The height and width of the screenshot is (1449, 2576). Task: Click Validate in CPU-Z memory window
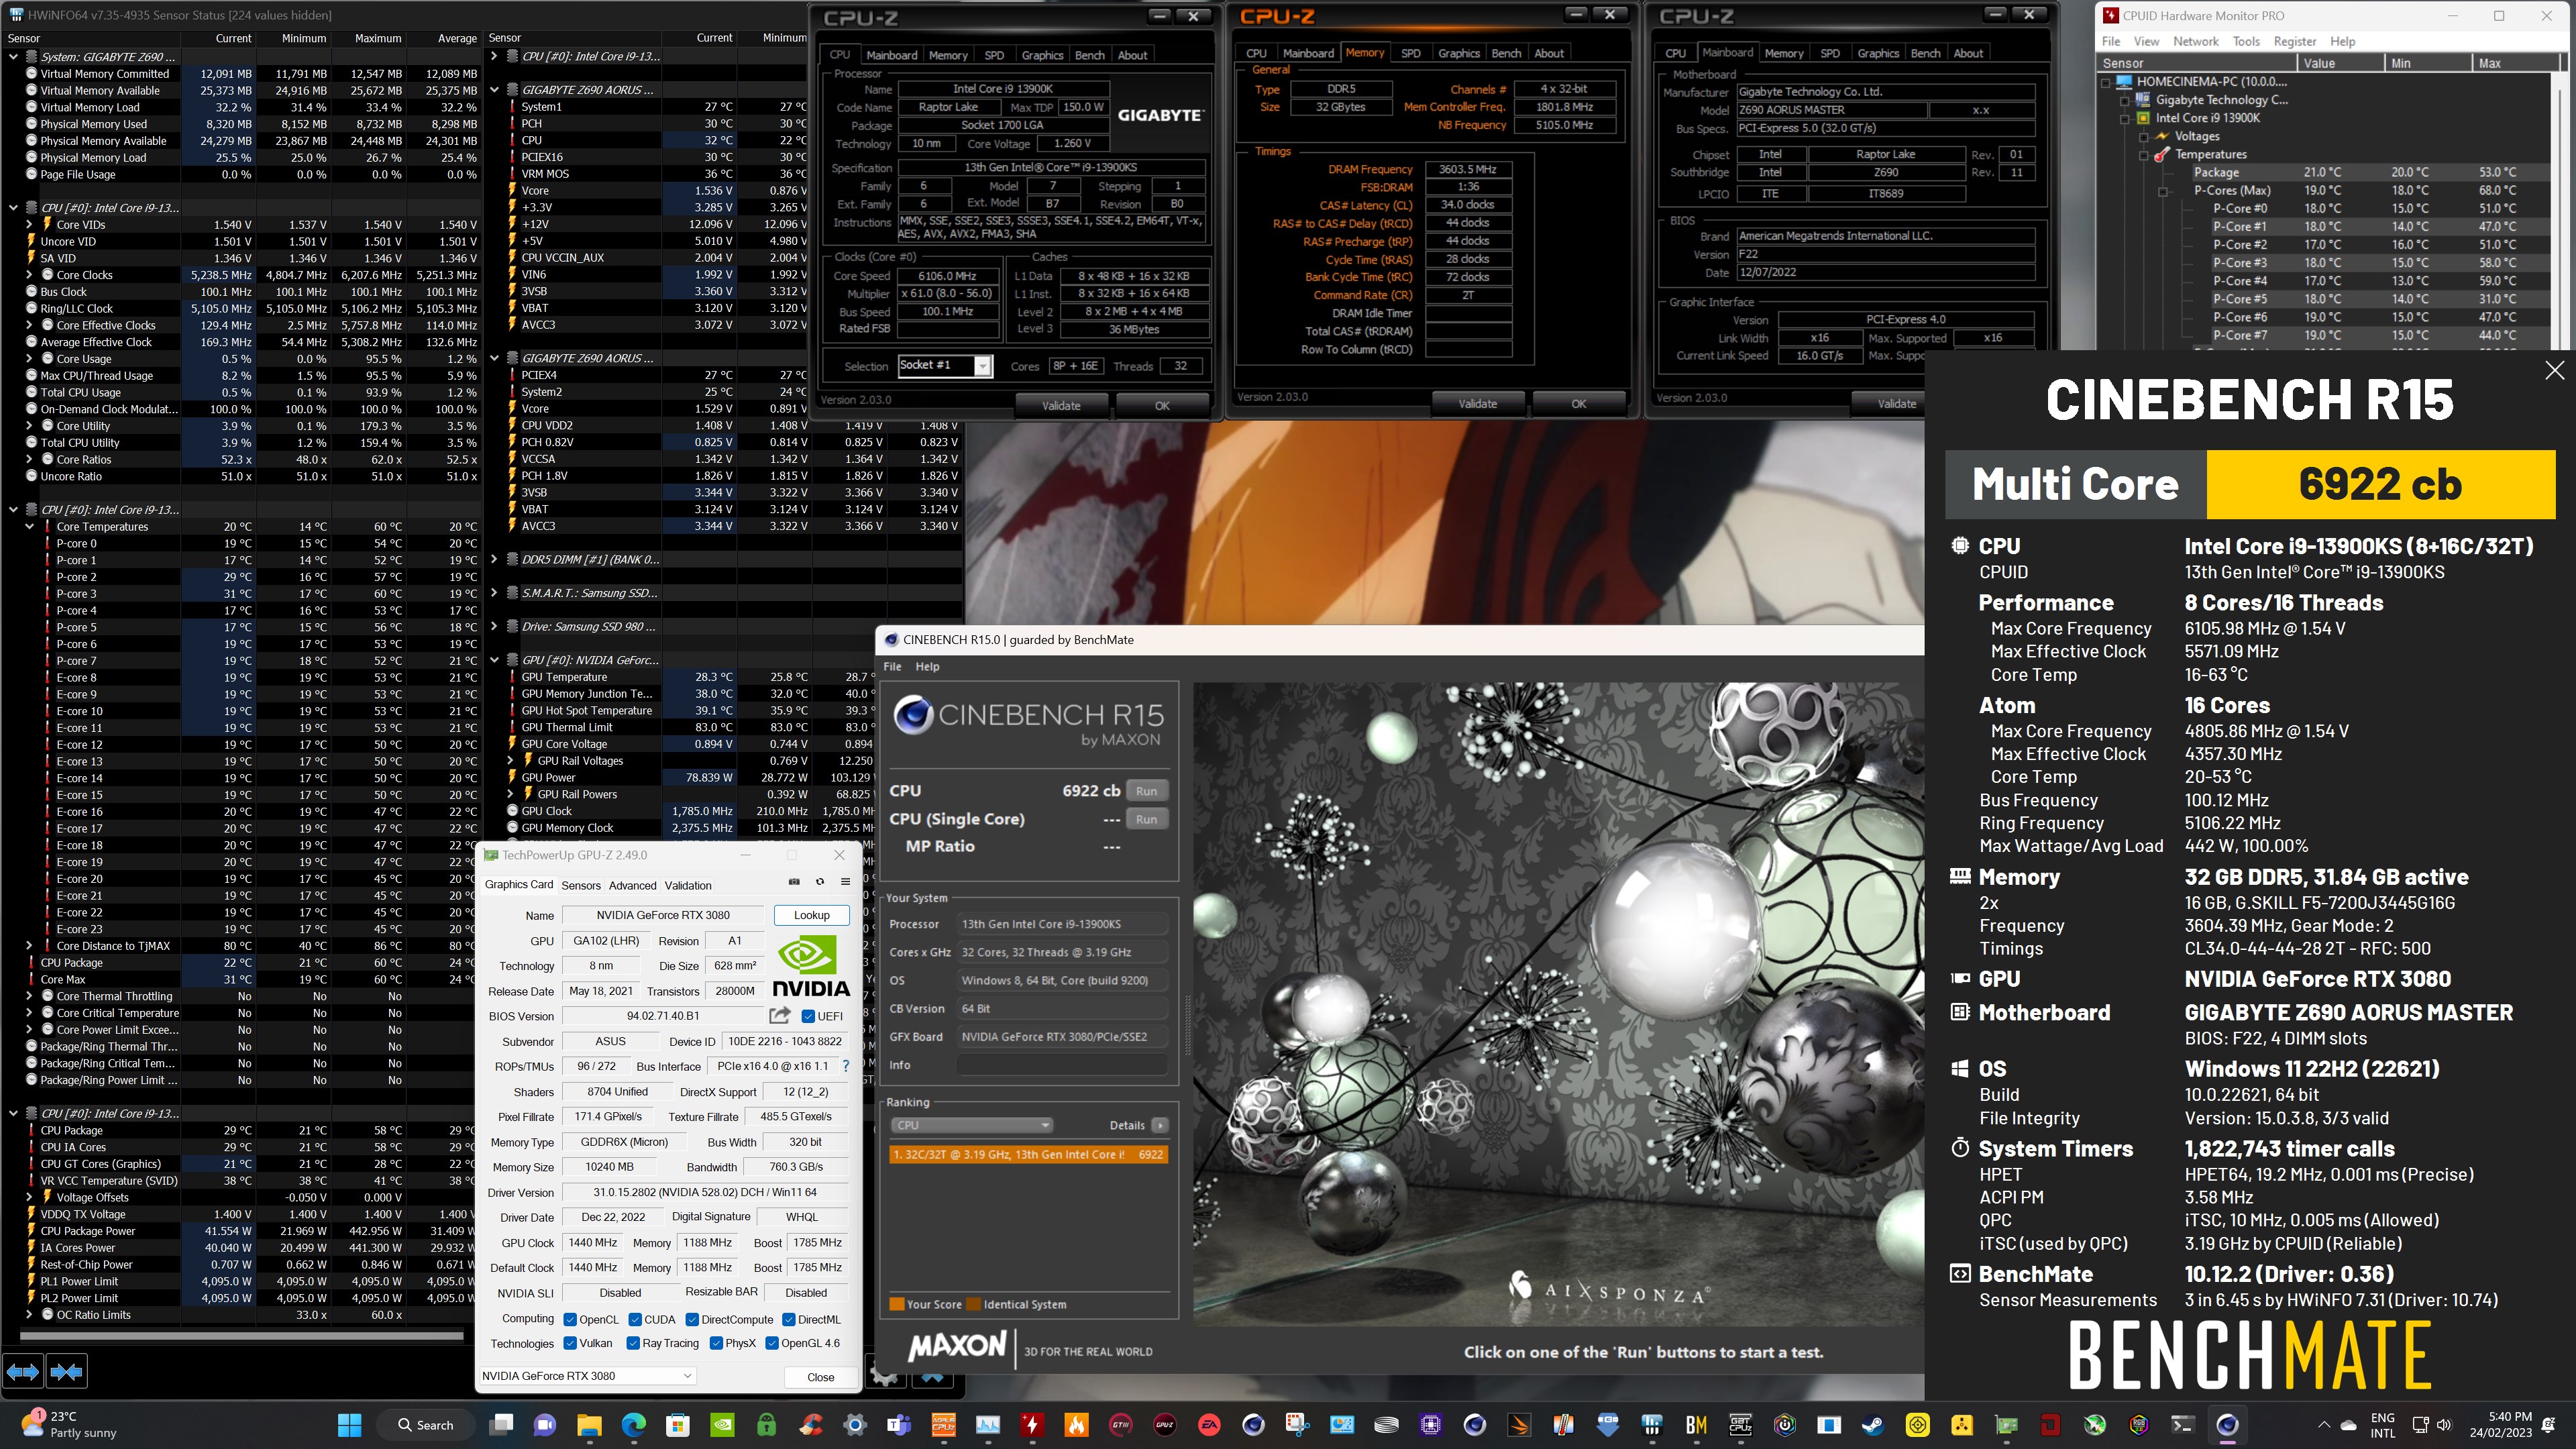point(1477,404)
